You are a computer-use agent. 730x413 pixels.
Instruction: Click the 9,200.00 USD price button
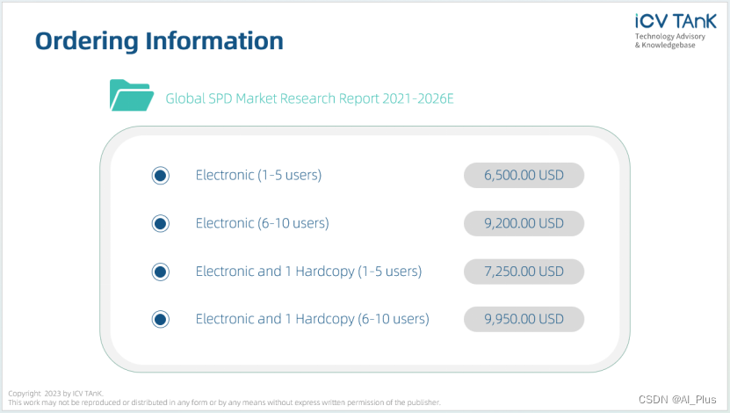(x=524, y=223)
